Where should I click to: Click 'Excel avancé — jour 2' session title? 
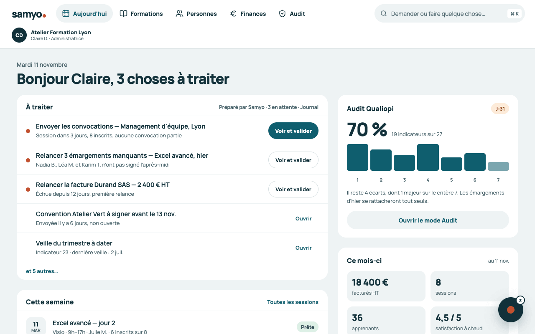[84, 323]
